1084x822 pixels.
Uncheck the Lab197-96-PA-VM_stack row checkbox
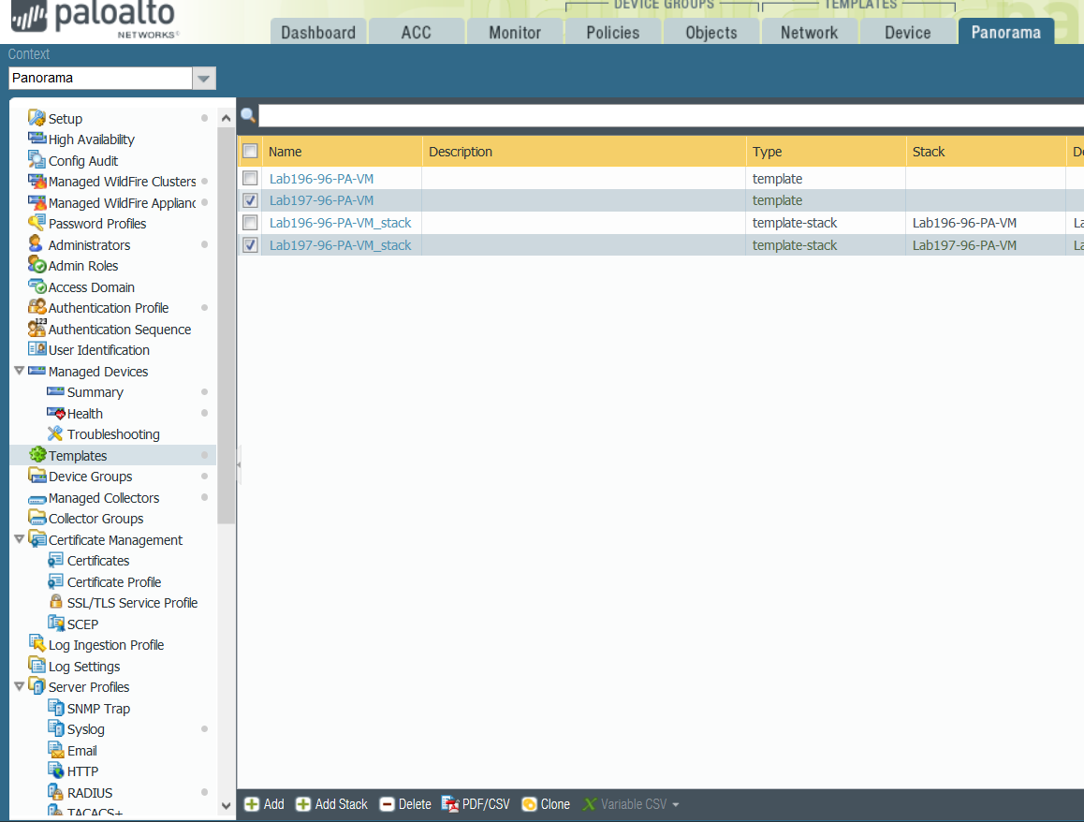[250, 245]
